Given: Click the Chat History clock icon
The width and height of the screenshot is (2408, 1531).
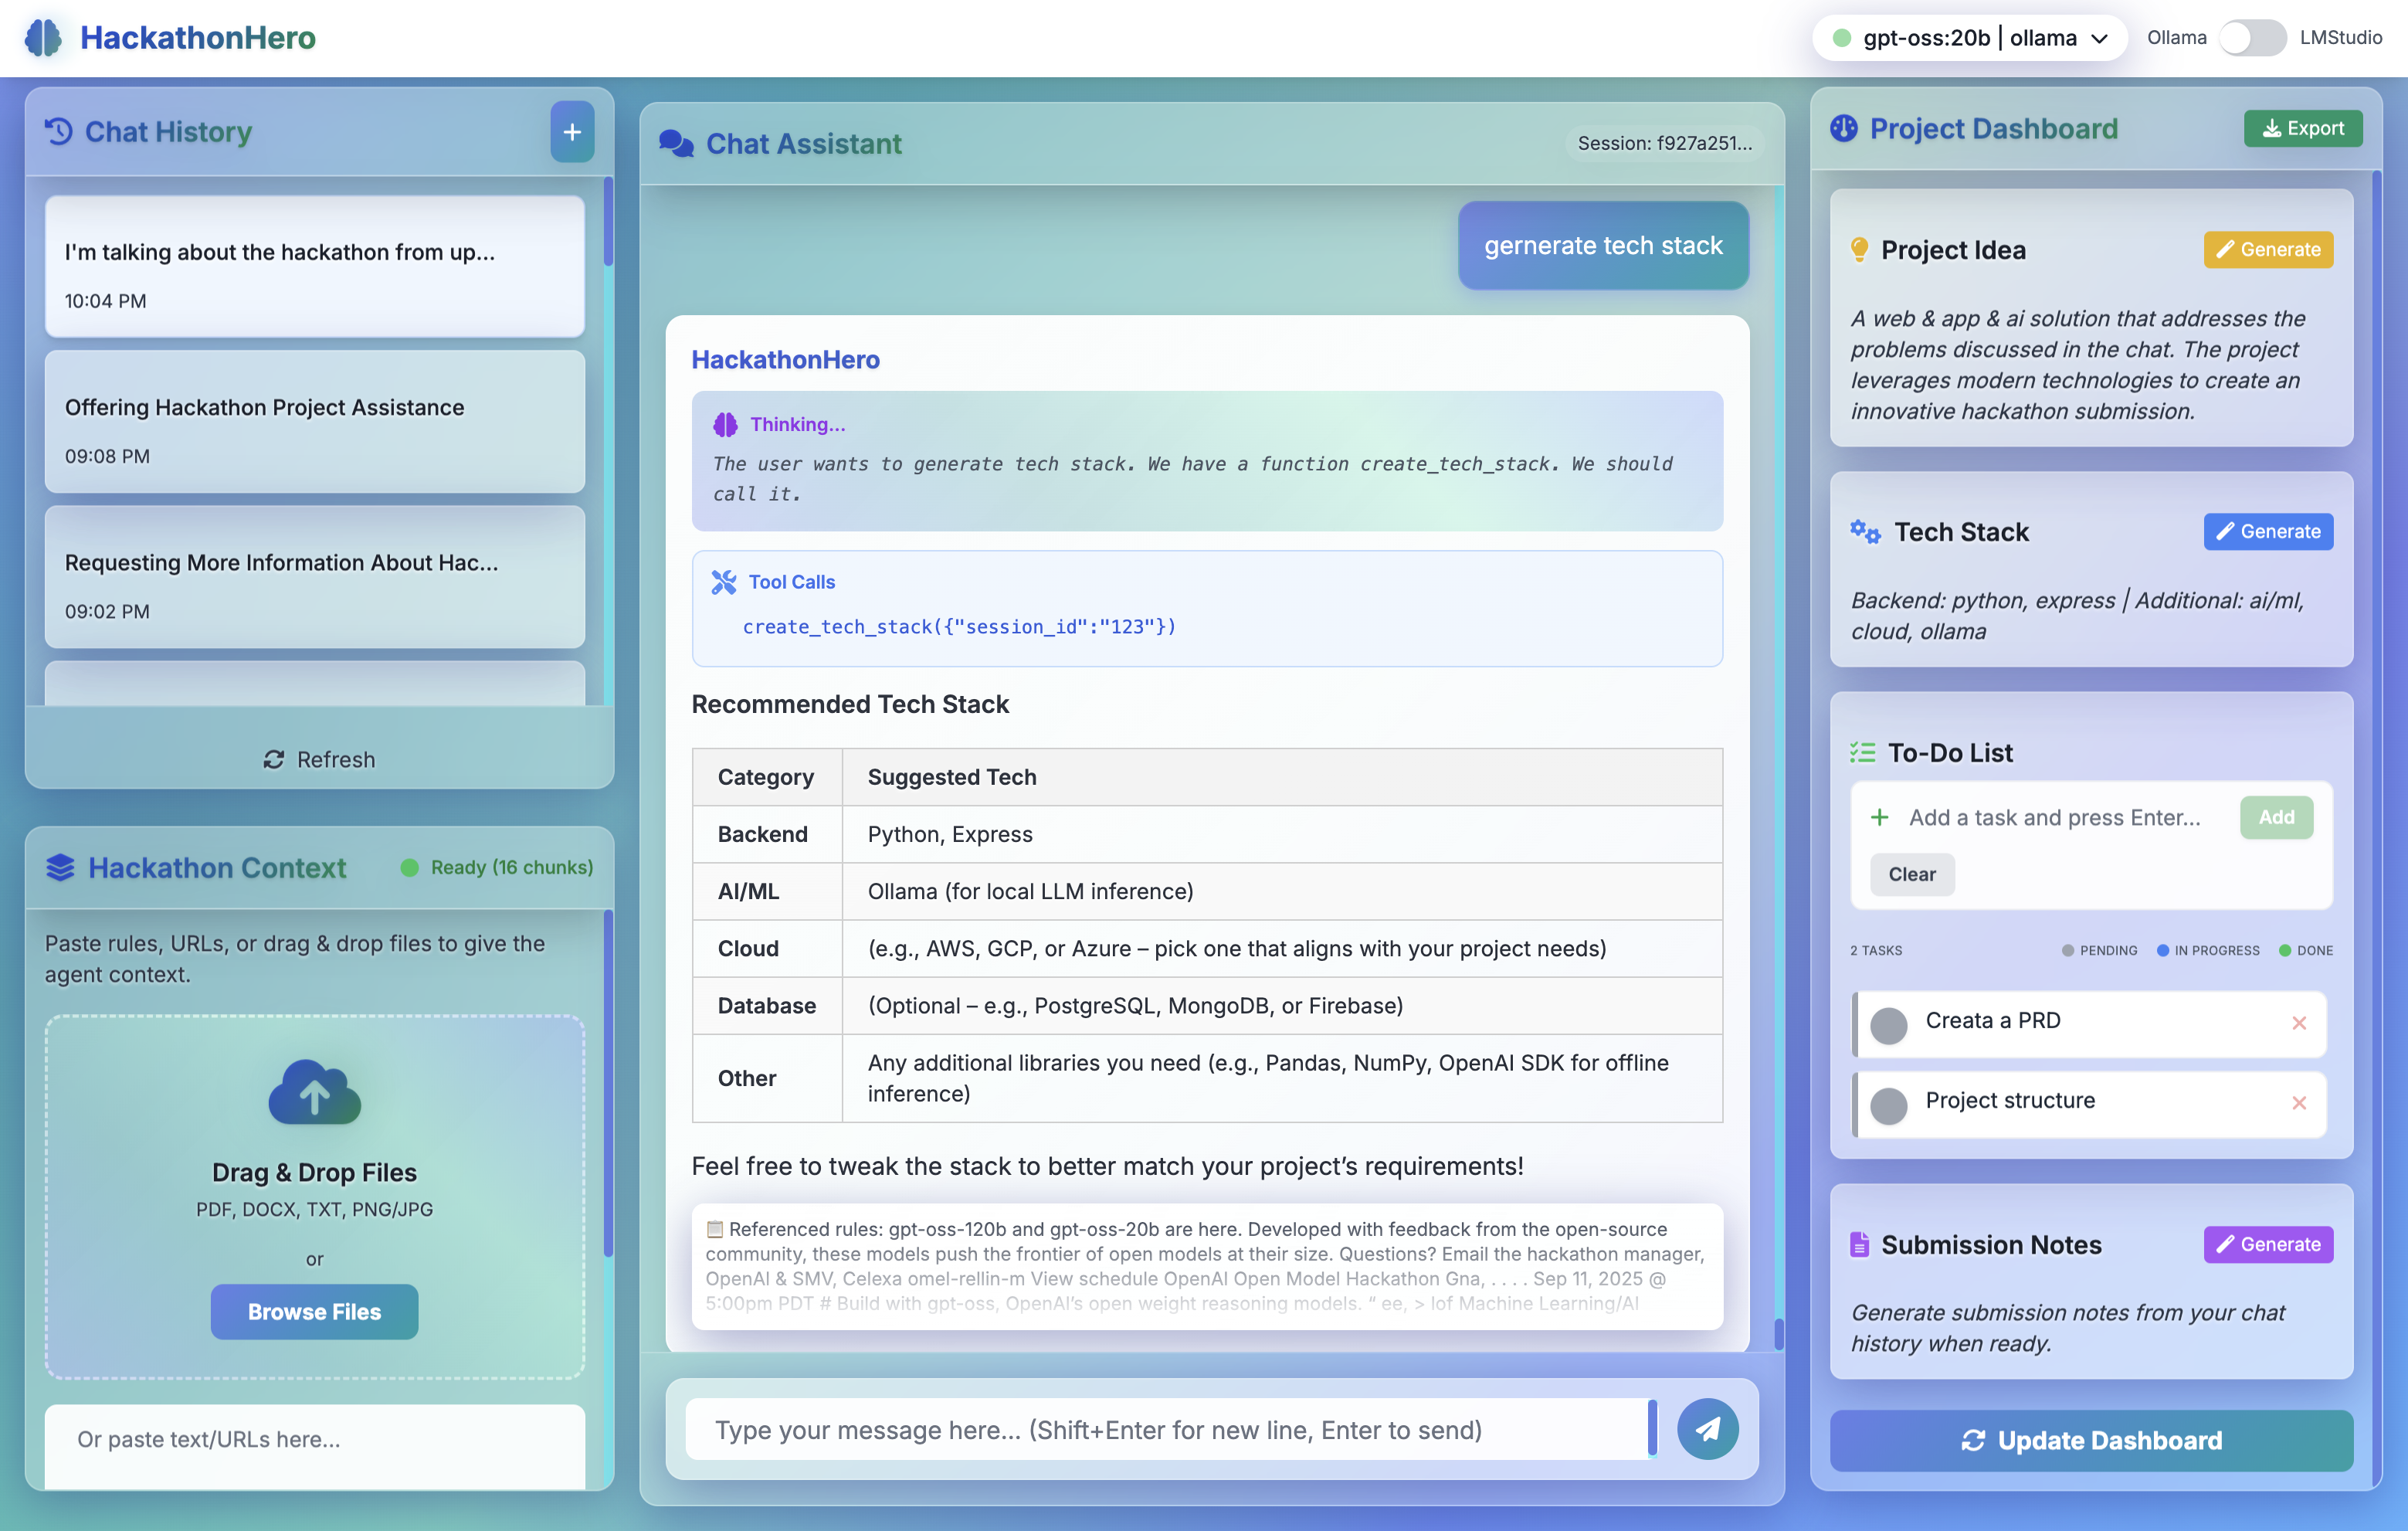Looking at the screenshot, I should coord(59,131).
